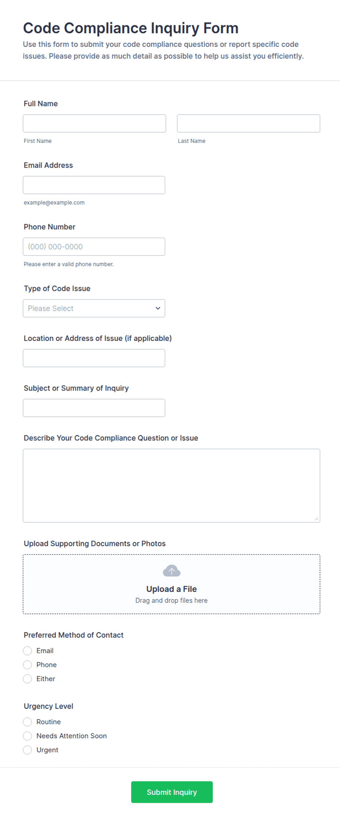The image size is (340, 821).
Task: Click the dropdown chevron in Type of Code Issue
Action: pos(158,308)
